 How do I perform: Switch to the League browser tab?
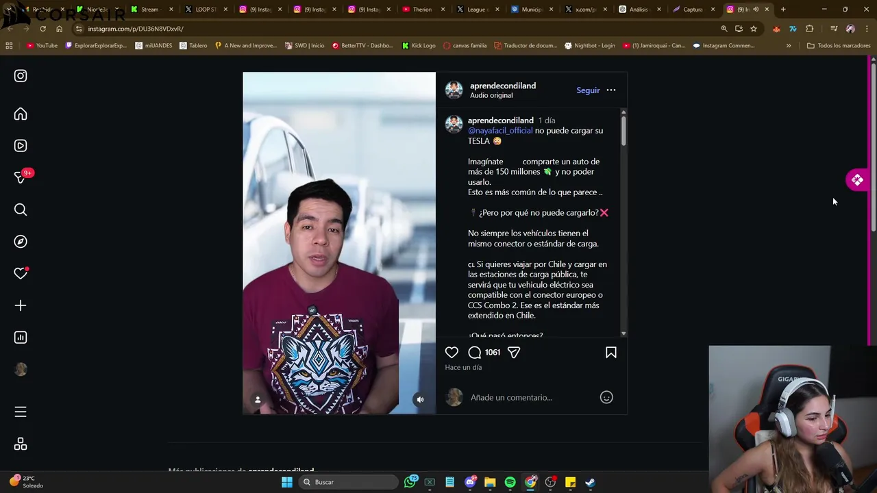pyautogui.click(x=476, y=10)
